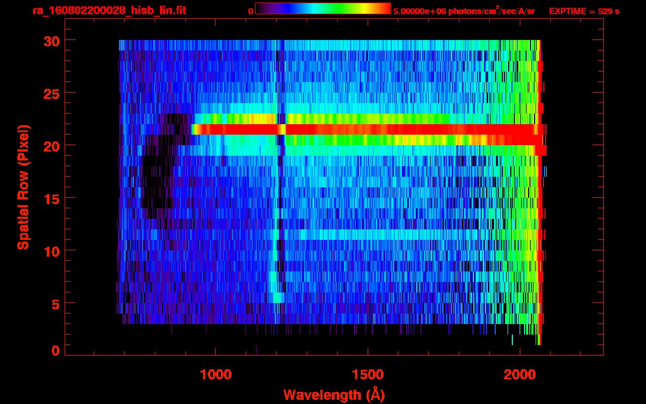Screen dimensions: 646x404
Task: Click the EXPTIME = 529 s text
Action: [584, 11]
